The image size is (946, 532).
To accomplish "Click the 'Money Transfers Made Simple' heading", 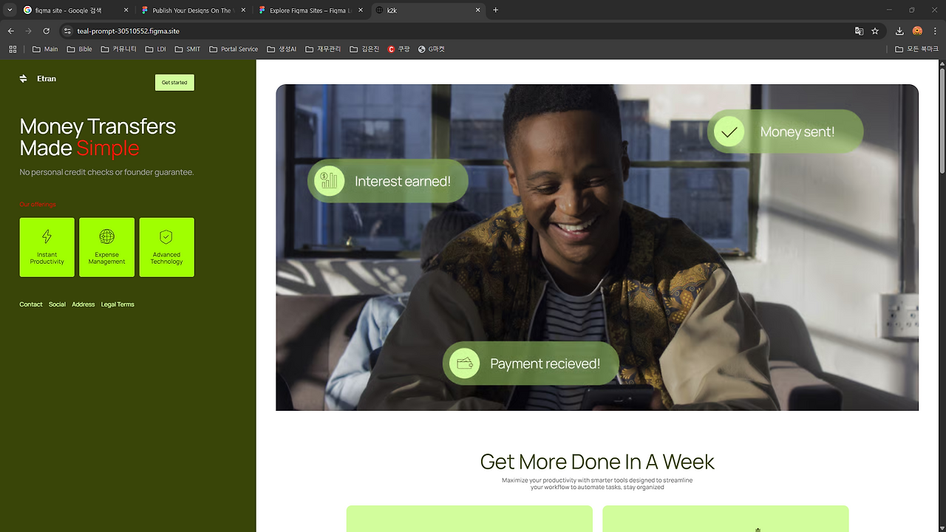I will tap(98, 137).
